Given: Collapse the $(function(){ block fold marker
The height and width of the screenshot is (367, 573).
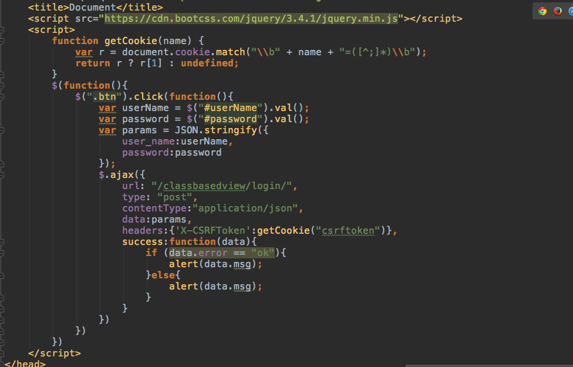Looking at the screenshot, I should click(x=2, y=86).
